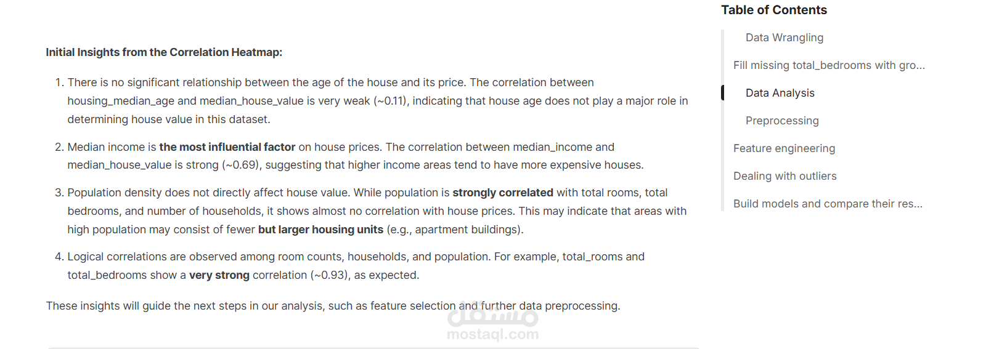Jump to Fill missing total_bedrooms section
The width and height of the screenshot is (986, 349).
coord(828,65)
